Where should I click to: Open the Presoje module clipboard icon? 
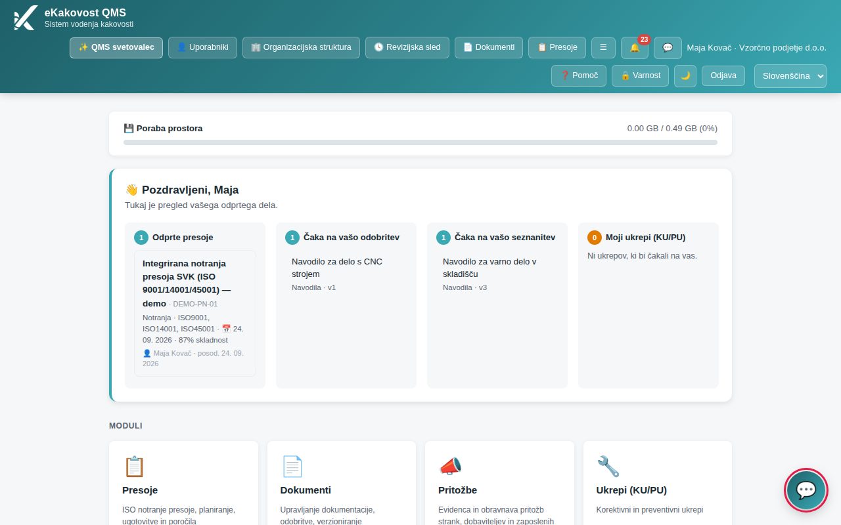(134, 467)
